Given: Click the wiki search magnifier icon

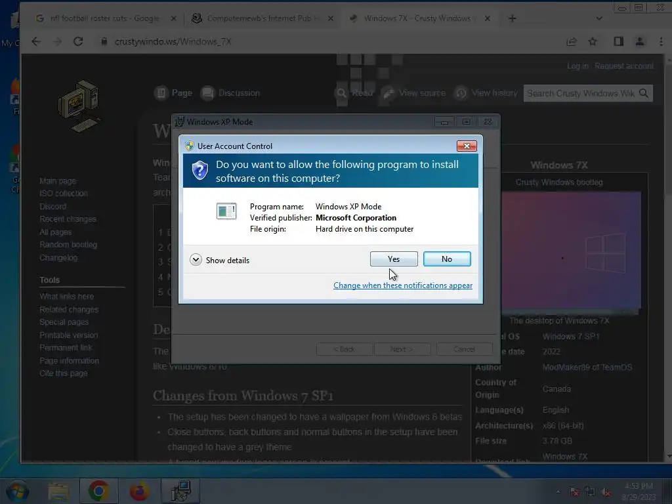Looking at the screenshot, I should pos(644,93).
